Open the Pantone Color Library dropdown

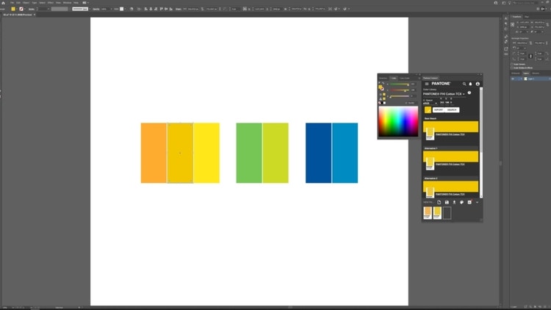coord(444,94)
